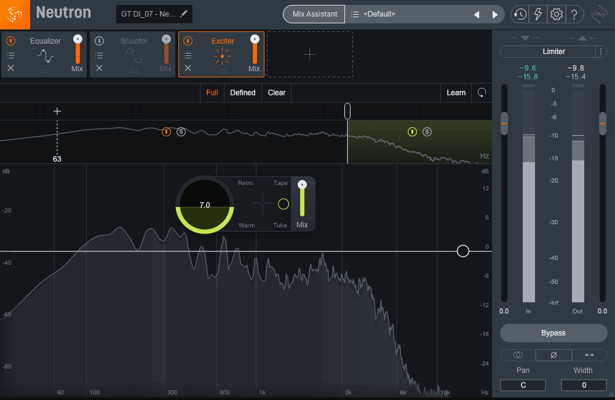The image size is (615, 400).
Task: Select Defined exciter mode
Action: click(x=243, y=93)
